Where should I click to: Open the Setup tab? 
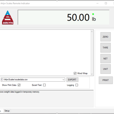point(7,111)
